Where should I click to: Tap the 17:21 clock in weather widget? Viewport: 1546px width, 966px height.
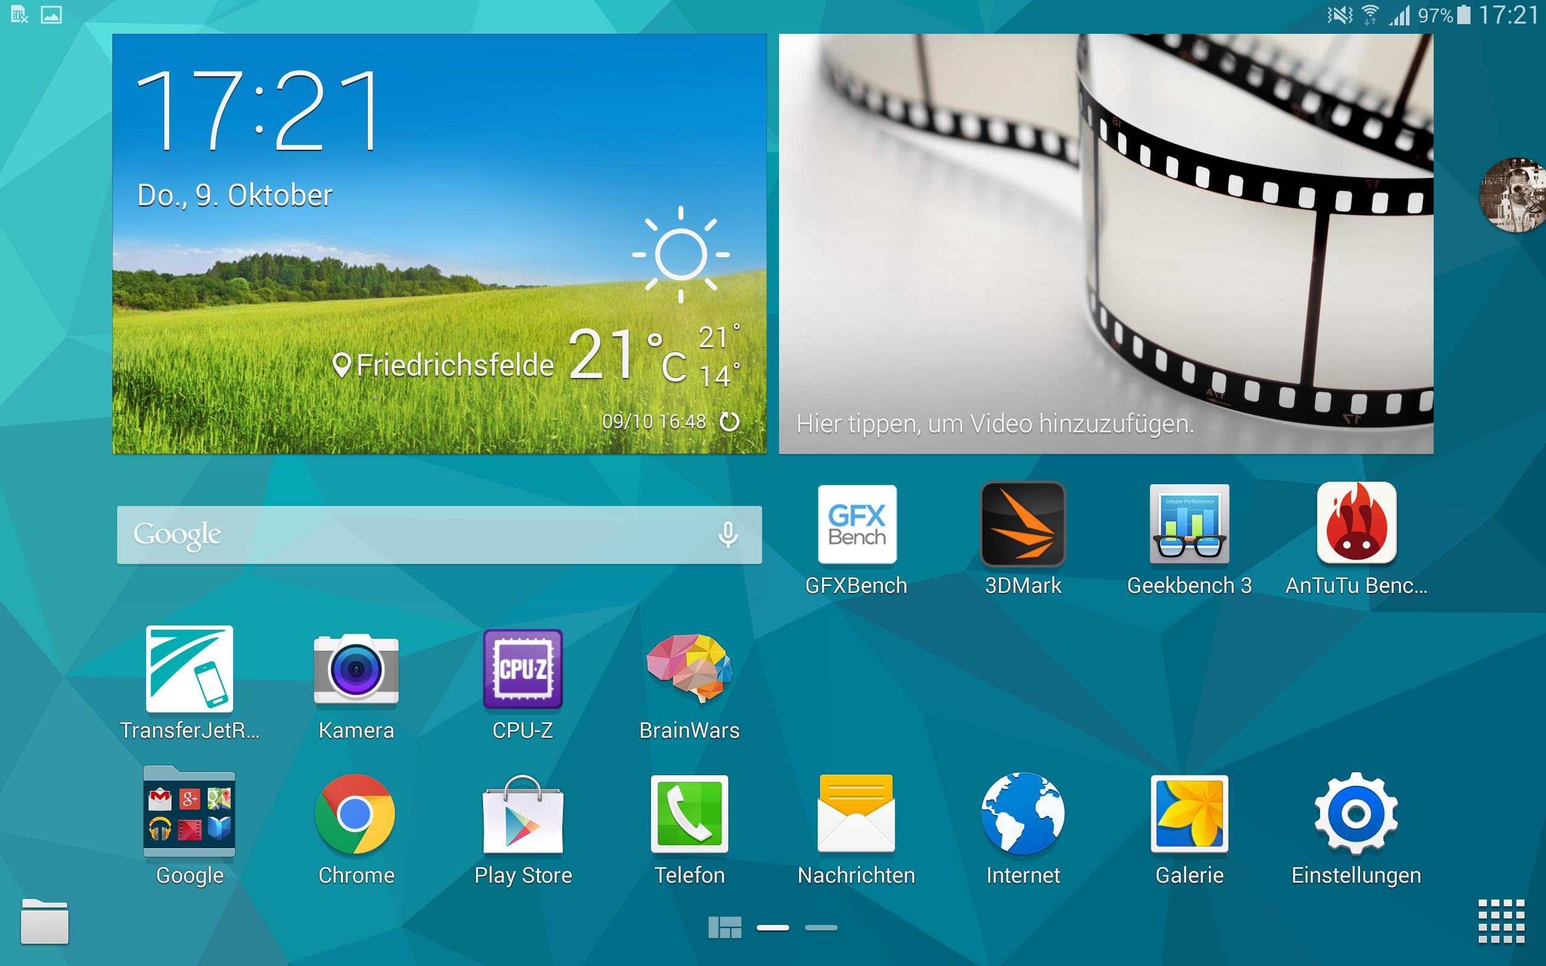tap(258, 110)
